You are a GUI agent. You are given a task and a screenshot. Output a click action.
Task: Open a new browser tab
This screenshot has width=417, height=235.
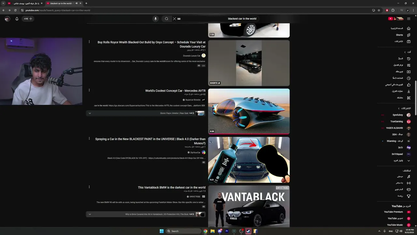[86, 3]
